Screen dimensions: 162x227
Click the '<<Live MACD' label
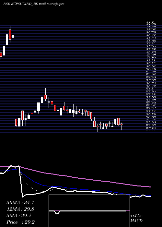[x=136, y=219]
